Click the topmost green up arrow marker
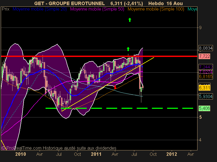Screen dimensions: 217x162 click(130, 20)
